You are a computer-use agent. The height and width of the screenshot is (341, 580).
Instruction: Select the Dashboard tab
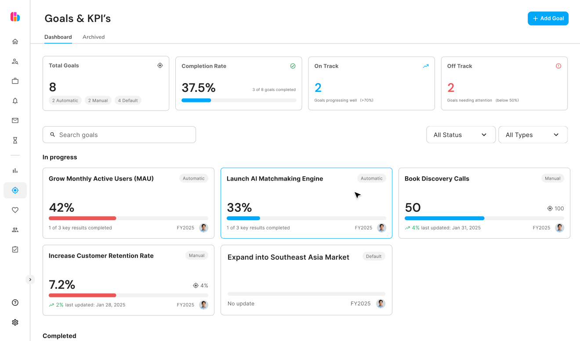pos(58,37)
